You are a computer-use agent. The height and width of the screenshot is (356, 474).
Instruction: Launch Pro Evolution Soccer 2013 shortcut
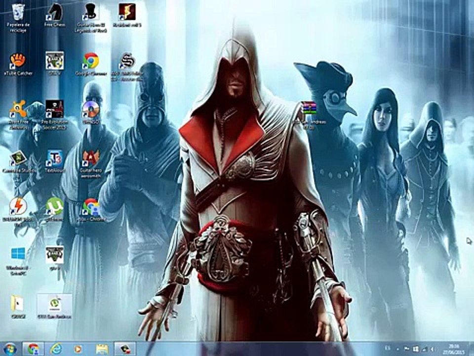coord(54,115)
